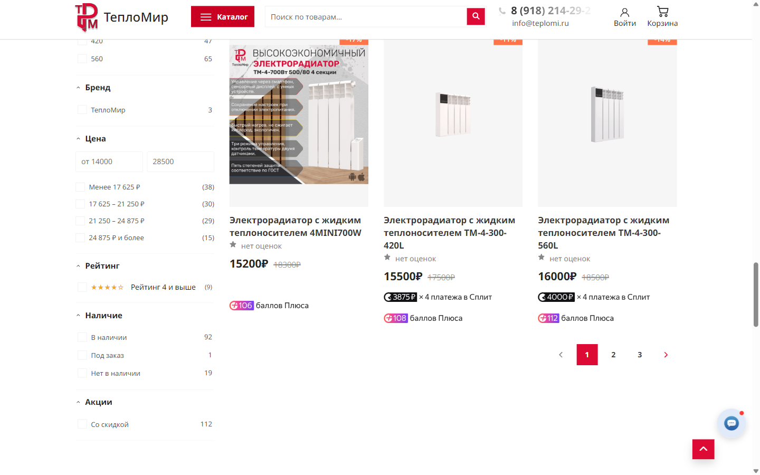Focus the product search field
The height and width of the screenshot is (475, 760).
pyautogui.click(x=366, y=17)
